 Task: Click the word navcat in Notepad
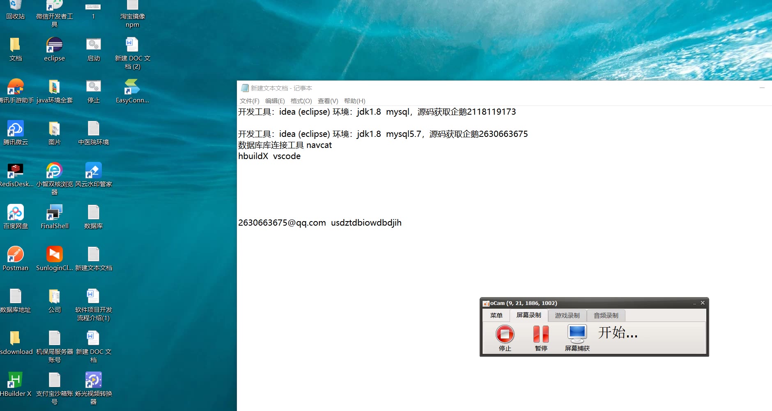(x=319, y=145)
